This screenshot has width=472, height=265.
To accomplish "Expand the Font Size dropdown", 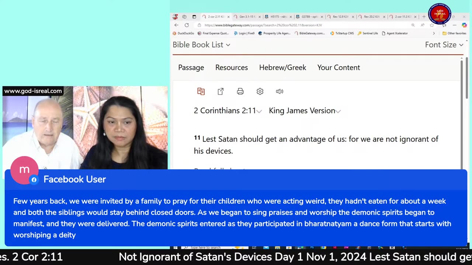I will click(444, 45).
